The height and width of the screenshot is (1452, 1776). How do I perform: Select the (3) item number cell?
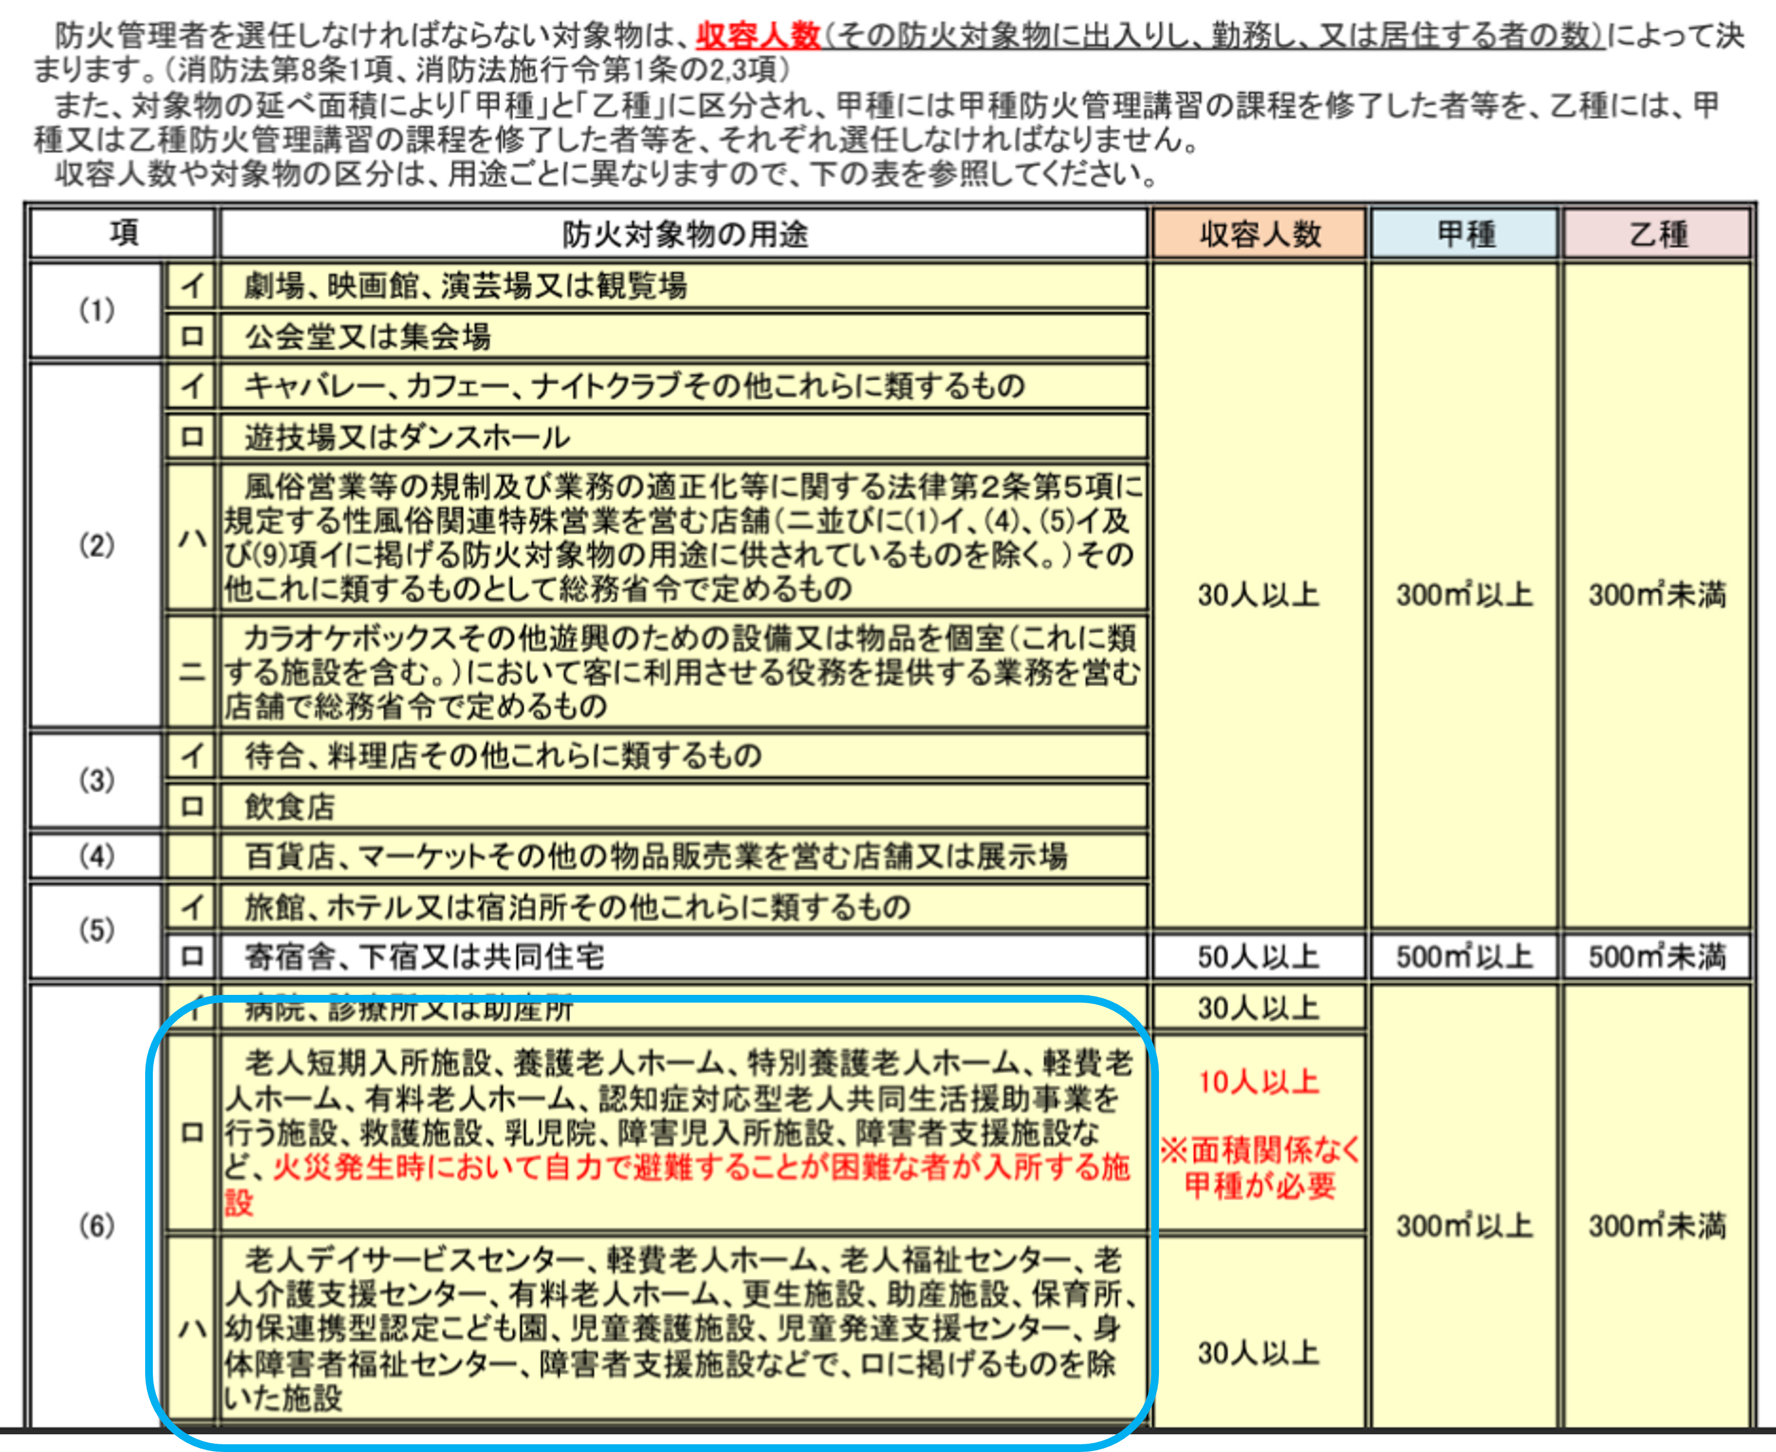click(96, 780)
